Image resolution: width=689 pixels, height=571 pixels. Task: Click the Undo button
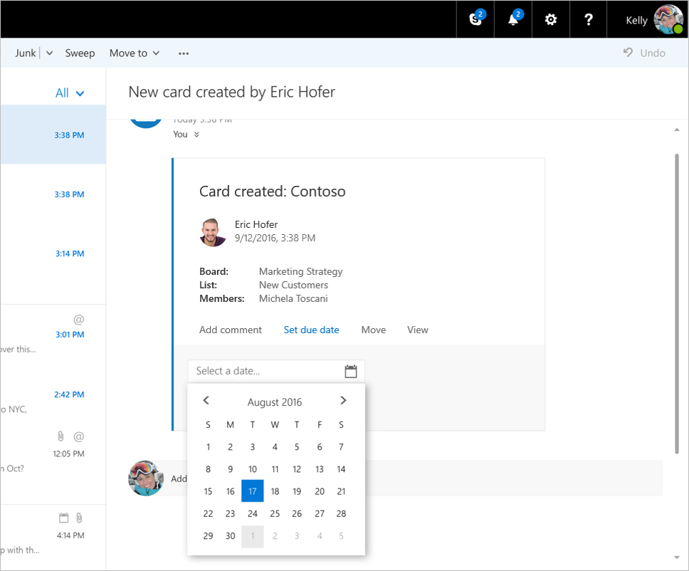point(644,53)
